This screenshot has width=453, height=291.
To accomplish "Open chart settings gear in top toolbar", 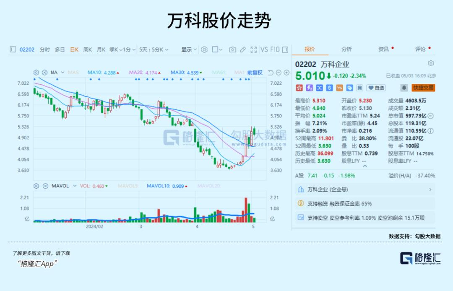I will coord(204,49).
